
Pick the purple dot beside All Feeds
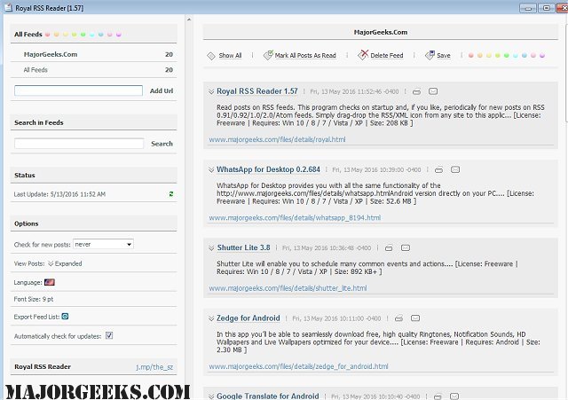tap(118, 35)
